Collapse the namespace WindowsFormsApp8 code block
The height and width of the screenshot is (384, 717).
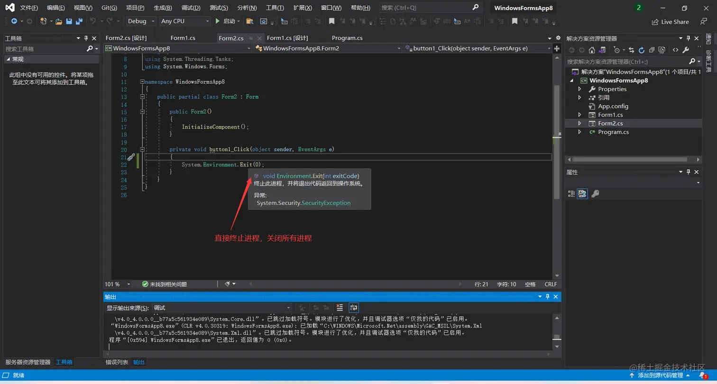click(x=142, y=82)
